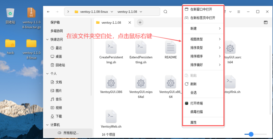Select VentoyGUI.mips64el executable icon

coord(141,82)
